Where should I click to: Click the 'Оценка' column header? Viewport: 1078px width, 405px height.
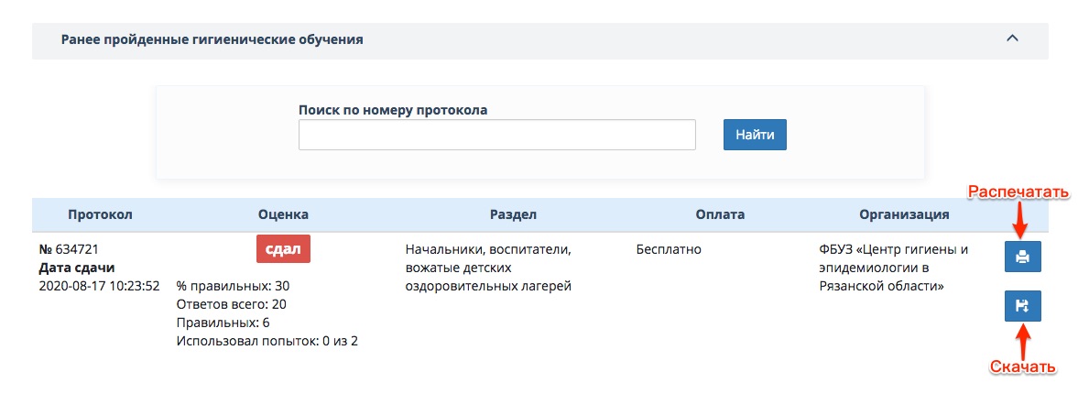[283, 214]
